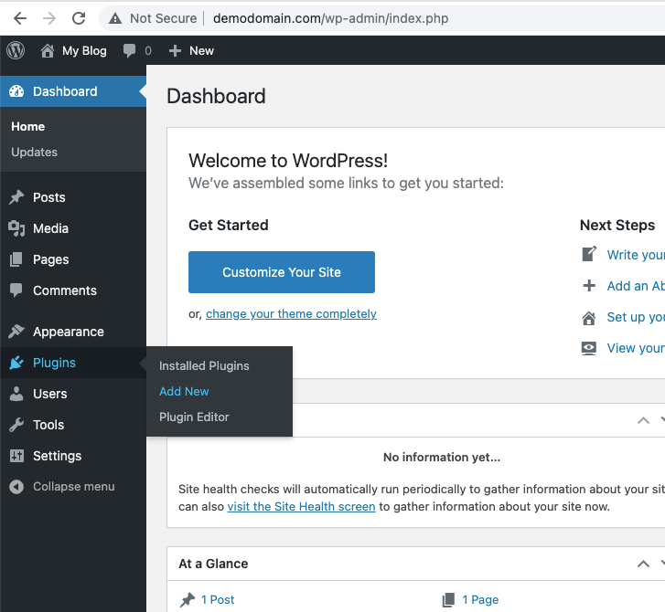Click the browser address bar URL
Image resolution: width=665 pixels, height=612 pixels.
coord(331,18)
